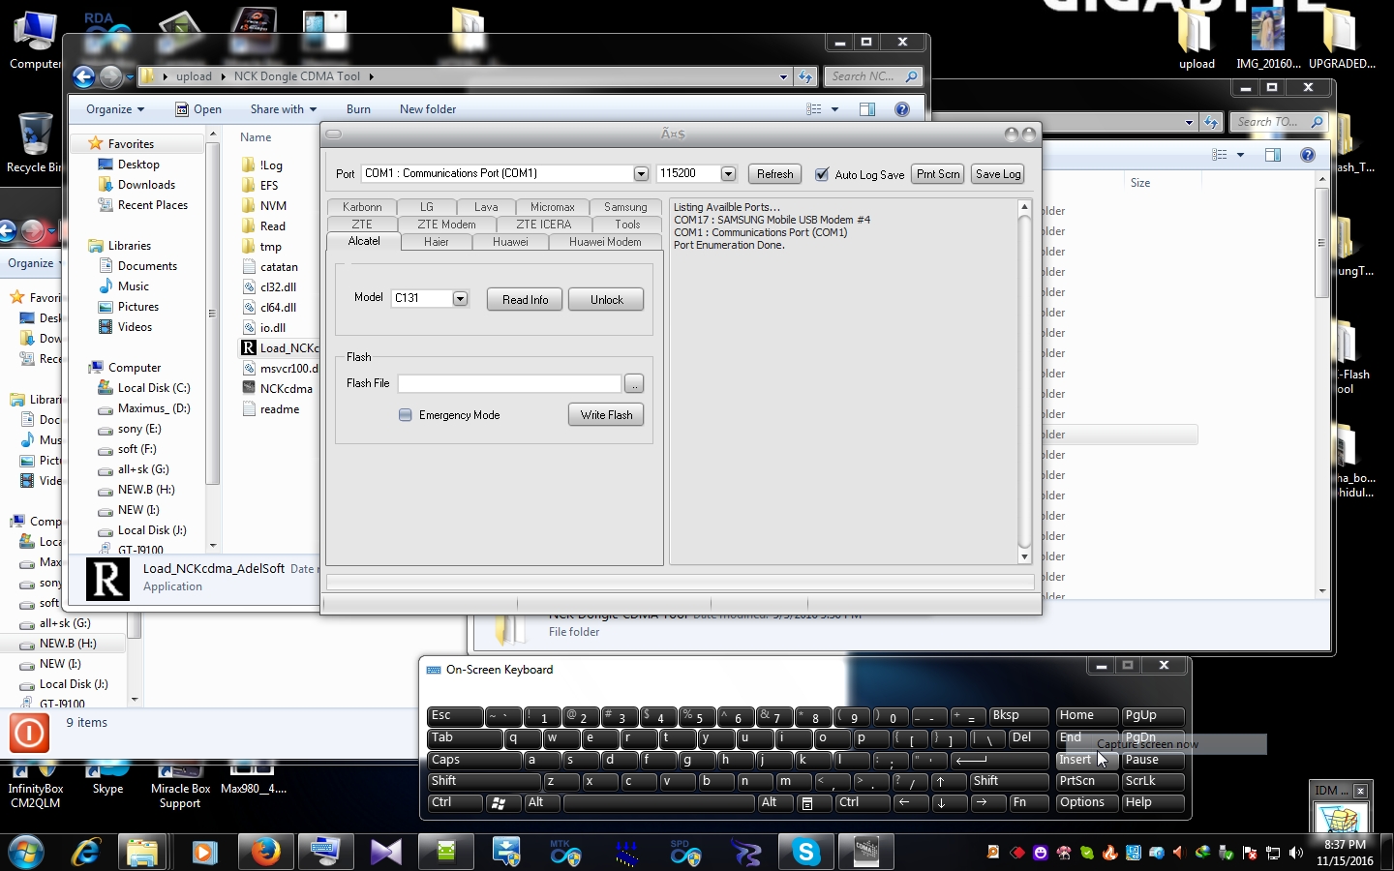
Task: Switch to the Huawei Modem tab
Action: [605, 242]
